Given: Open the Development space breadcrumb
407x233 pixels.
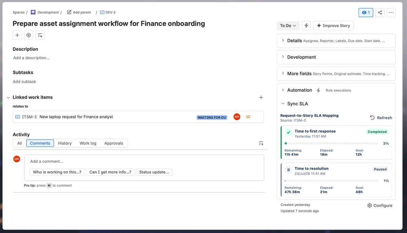Looking at the screenshot, I should coord(48,12).
